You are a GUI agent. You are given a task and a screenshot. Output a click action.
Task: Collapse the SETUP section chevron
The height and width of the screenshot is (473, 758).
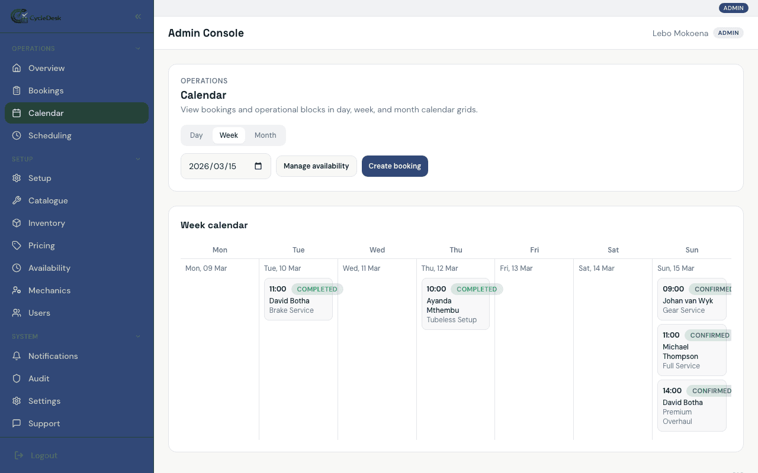[137, 158]
